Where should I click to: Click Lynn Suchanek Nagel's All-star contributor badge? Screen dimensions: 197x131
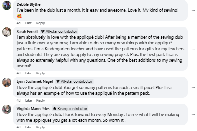coord(74,81)
